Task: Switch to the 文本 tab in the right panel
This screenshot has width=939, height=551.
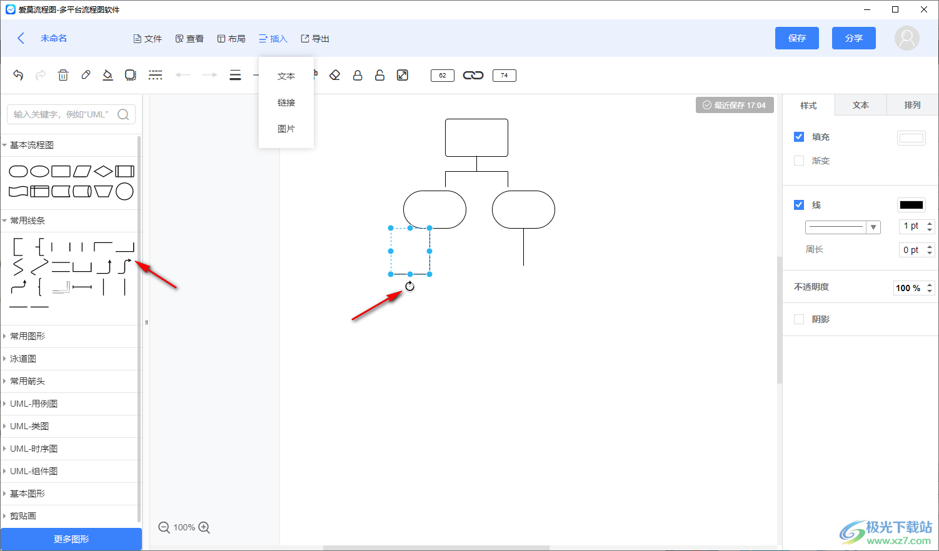Action: [861, 105]
